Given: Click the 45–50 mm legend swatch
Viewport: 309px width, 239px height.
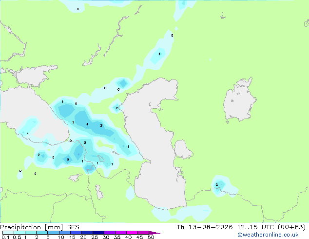Looking at the screenshot, I should click(143, 233).
